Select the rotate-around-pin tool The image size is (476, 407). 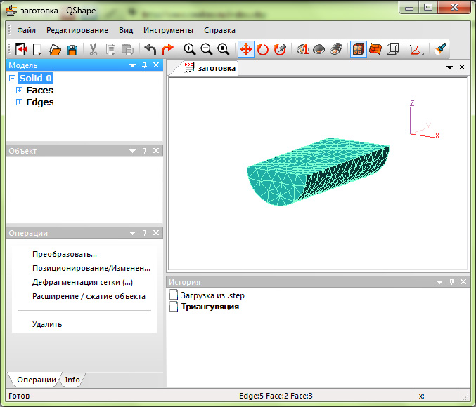[280, 49]
